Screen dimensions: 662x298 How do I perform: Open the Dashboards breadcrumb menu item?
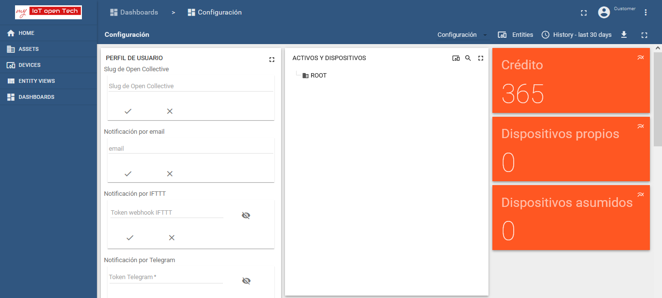134,12
